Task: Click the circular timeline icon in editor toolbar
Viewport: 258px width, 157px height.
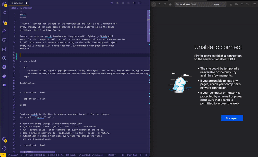Action: point(134,3)
